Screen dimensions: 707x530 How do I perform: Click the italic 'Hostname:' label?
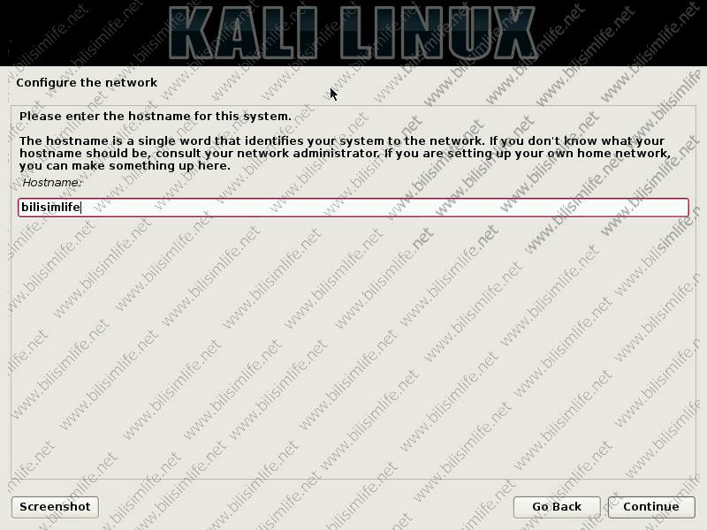point(52,183)
